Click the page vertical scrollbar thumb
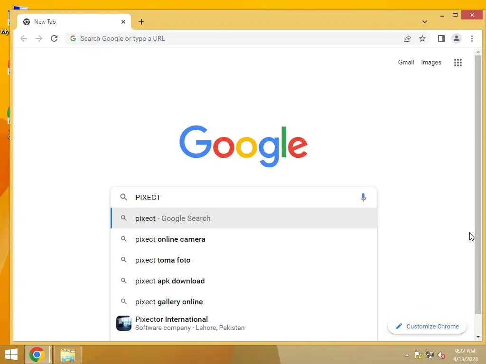486x364 pixels. click(x=478, y=184)
